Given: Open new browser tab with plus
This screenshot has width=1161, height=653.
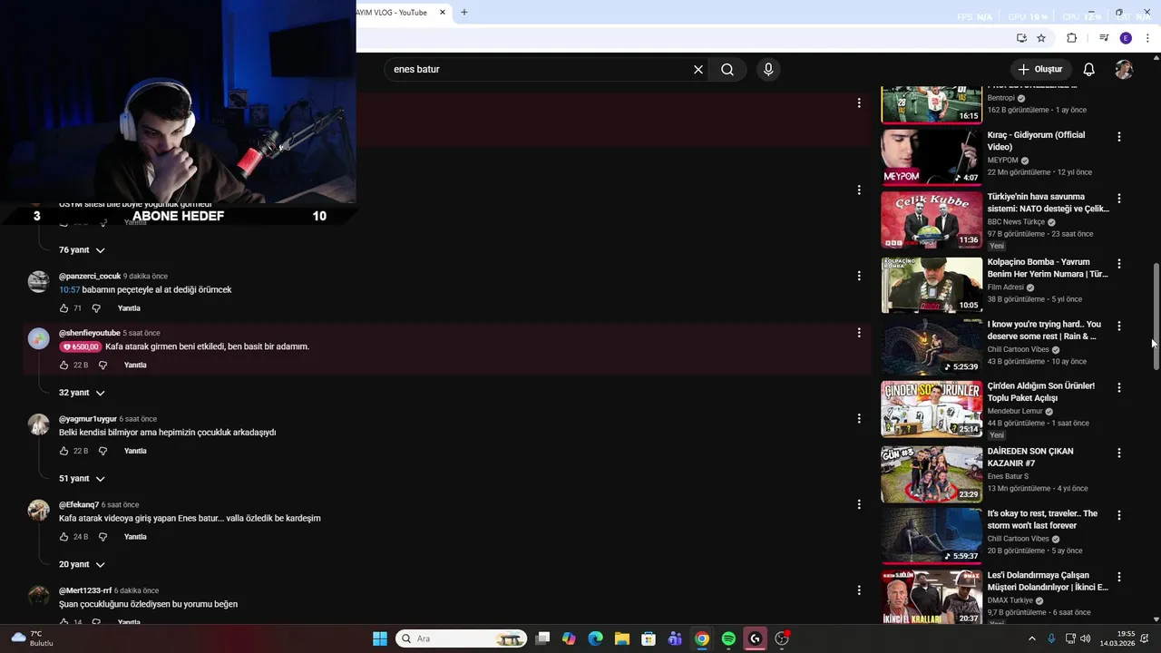Looking at the screenshot, I should coord(464,13).
